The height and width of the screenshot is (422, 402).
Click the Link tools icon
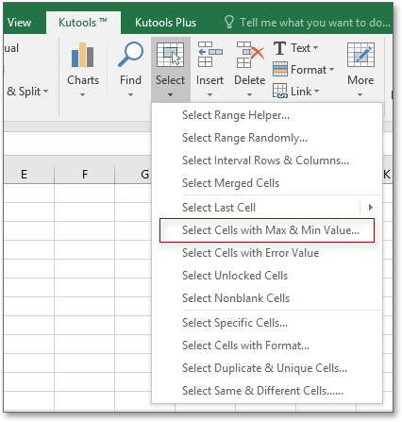pos(280,91)
